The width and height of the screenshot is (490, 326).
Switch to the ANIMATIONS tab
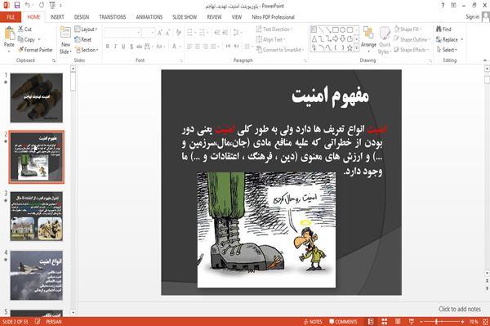(149, 17)
